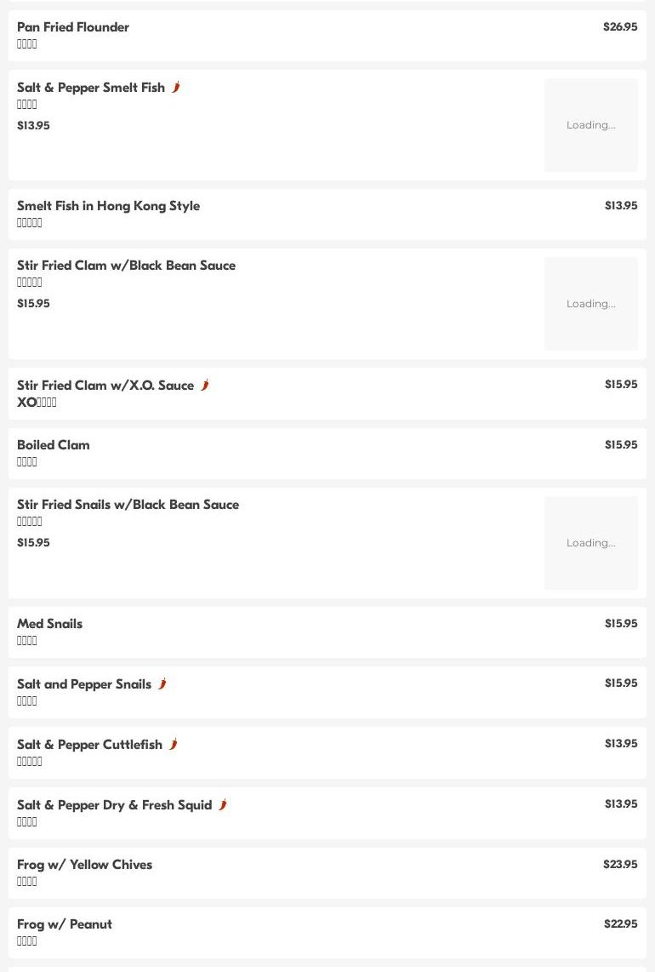Click the $22.95 price of Frog w/ Peanut
Screen dimensions: 655x972
click(x=620, y=924)
